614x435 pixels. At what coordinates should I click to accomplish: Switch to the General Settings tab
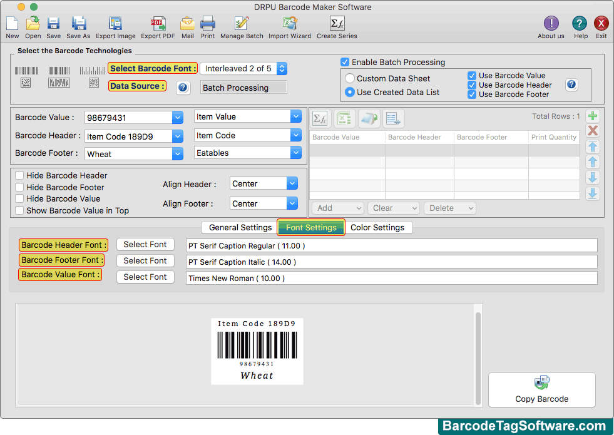[240, 227]
